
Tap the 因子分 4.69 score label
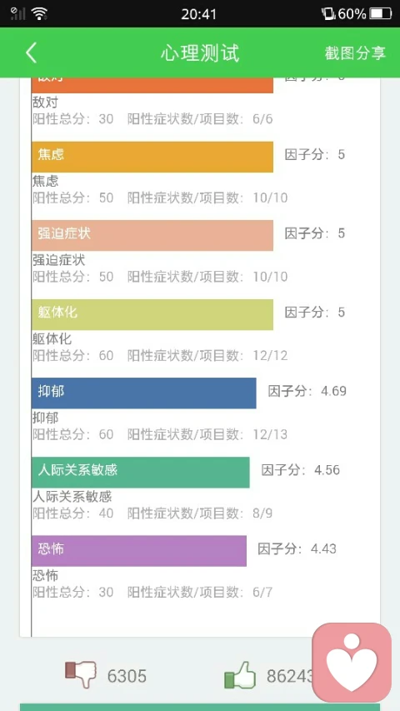pos(307,391)
